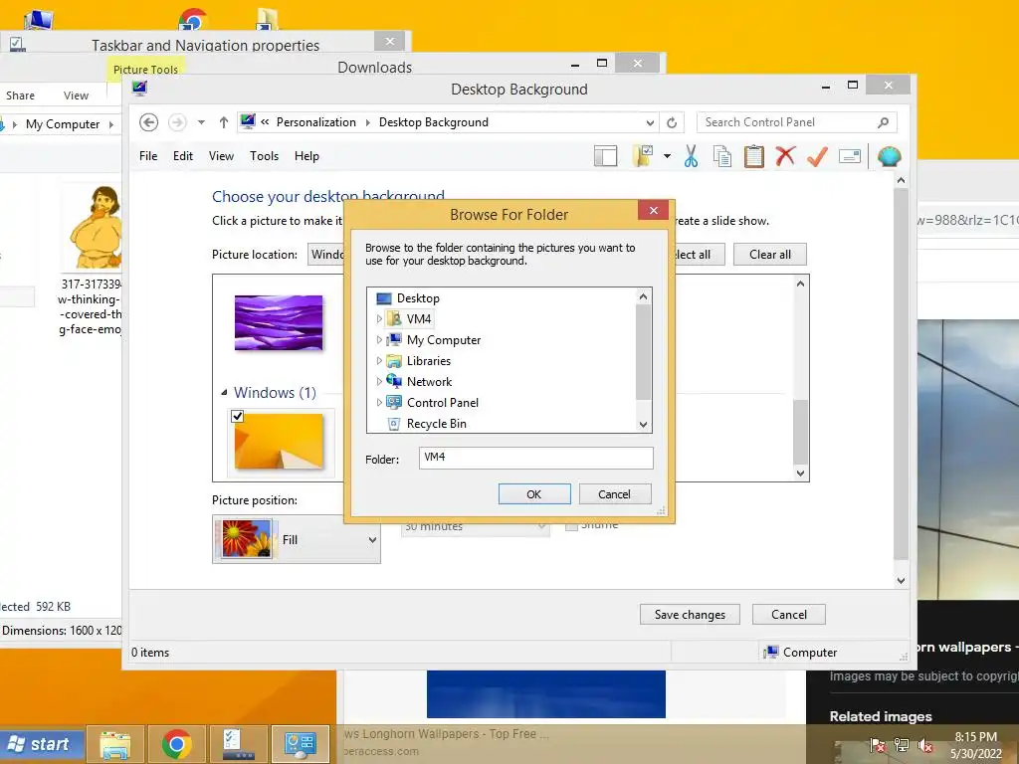Open the Share tab in Downloads window

[20, 95]
